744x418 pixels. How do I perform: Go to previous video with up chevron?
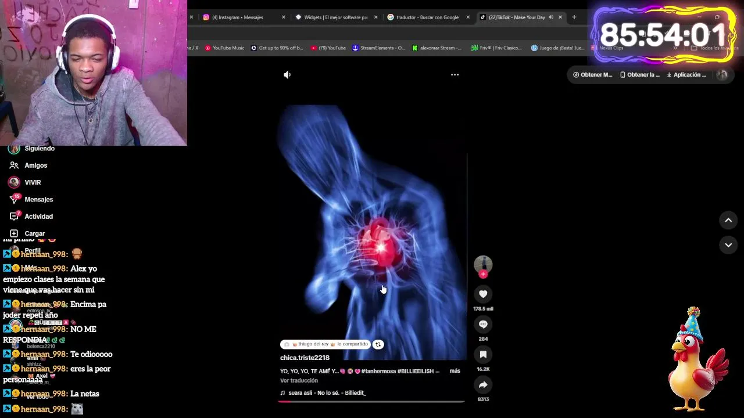pyautogui.click(x=728, y=221)
